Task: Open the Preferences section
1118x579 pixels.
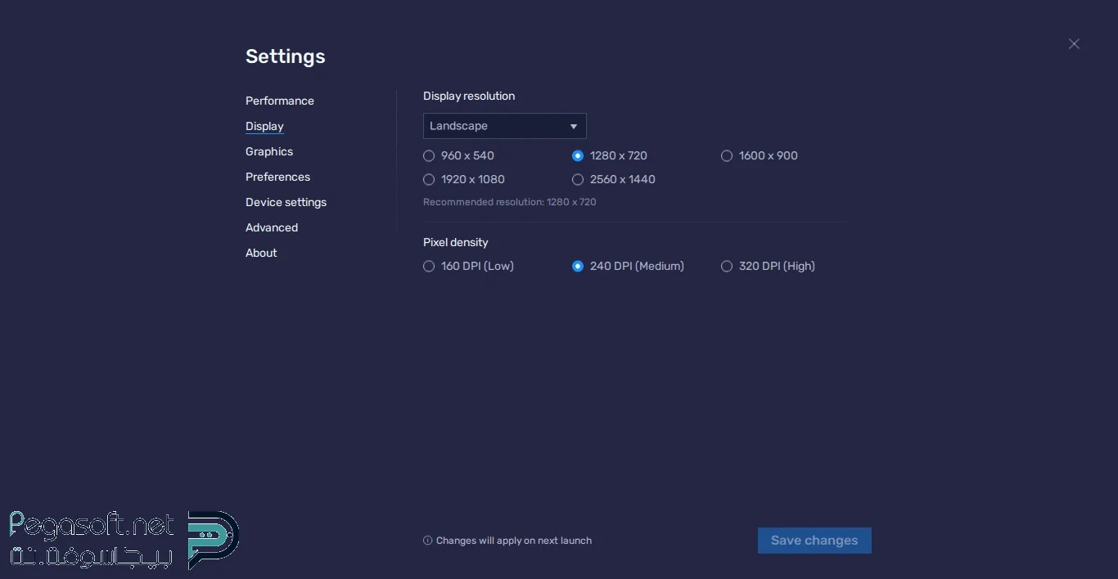Action: (x=277, y=177)
